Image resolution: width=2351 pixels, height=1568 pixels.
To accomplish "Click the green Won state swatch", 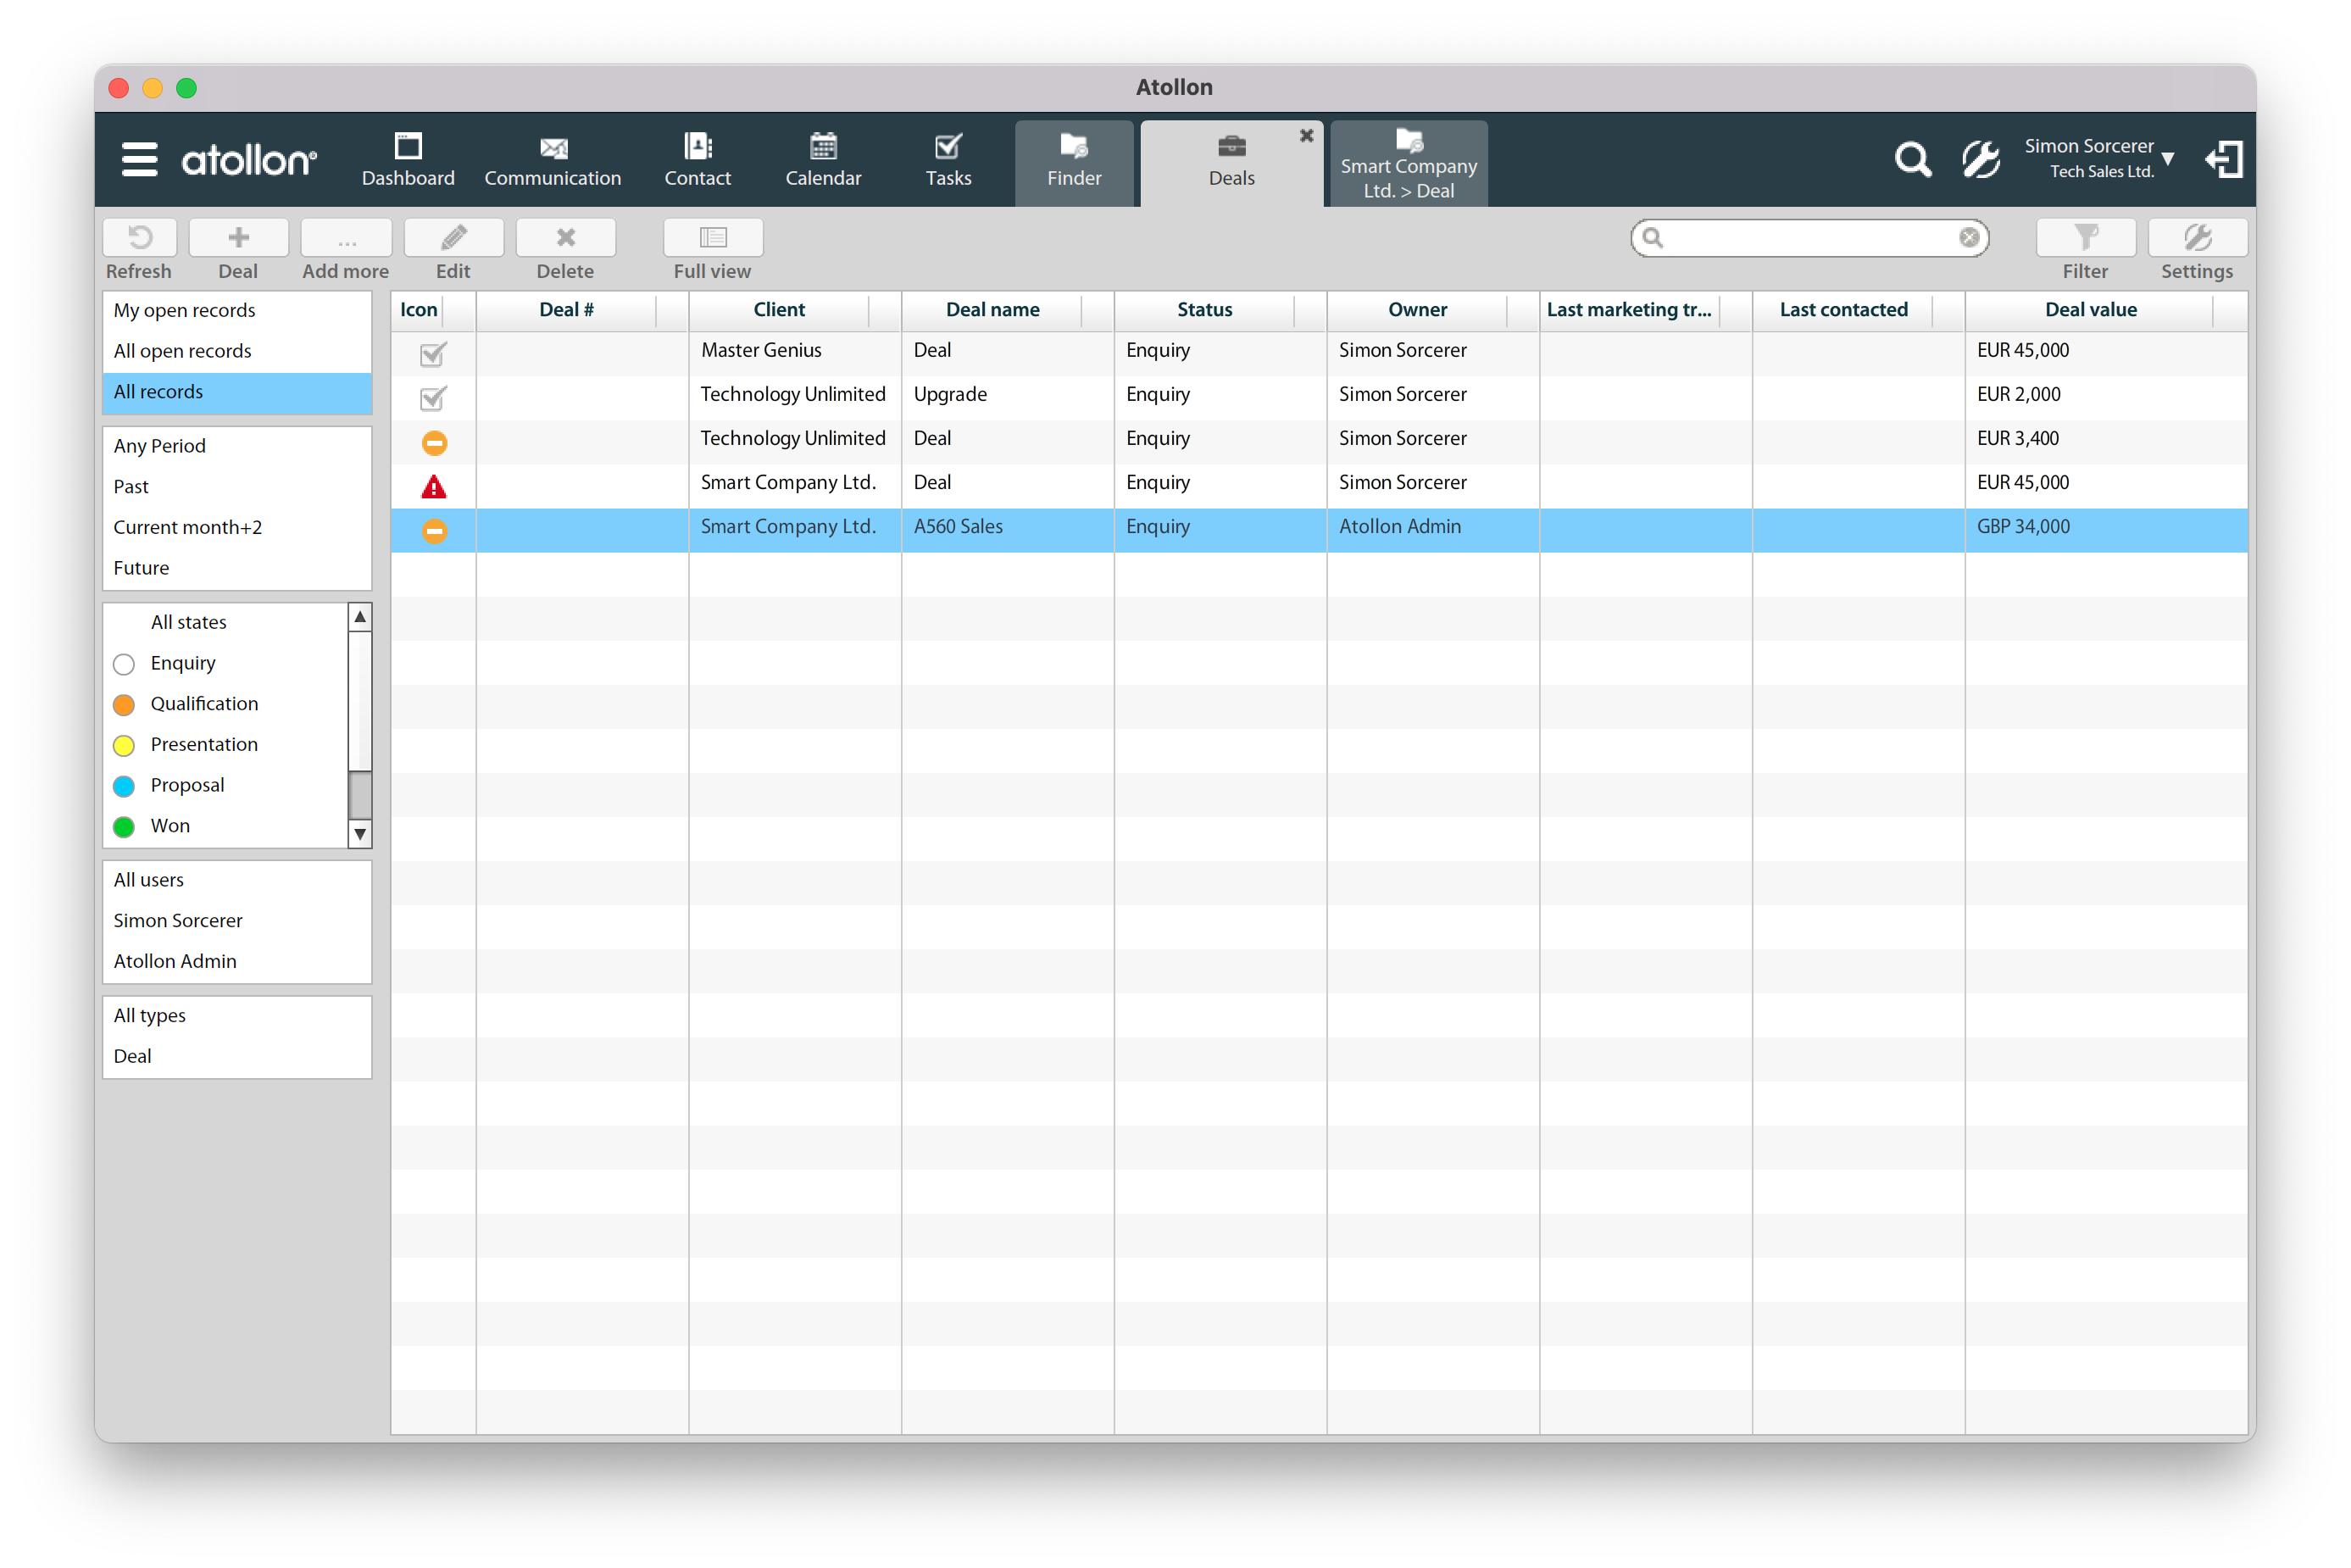I will pos(124,827).
